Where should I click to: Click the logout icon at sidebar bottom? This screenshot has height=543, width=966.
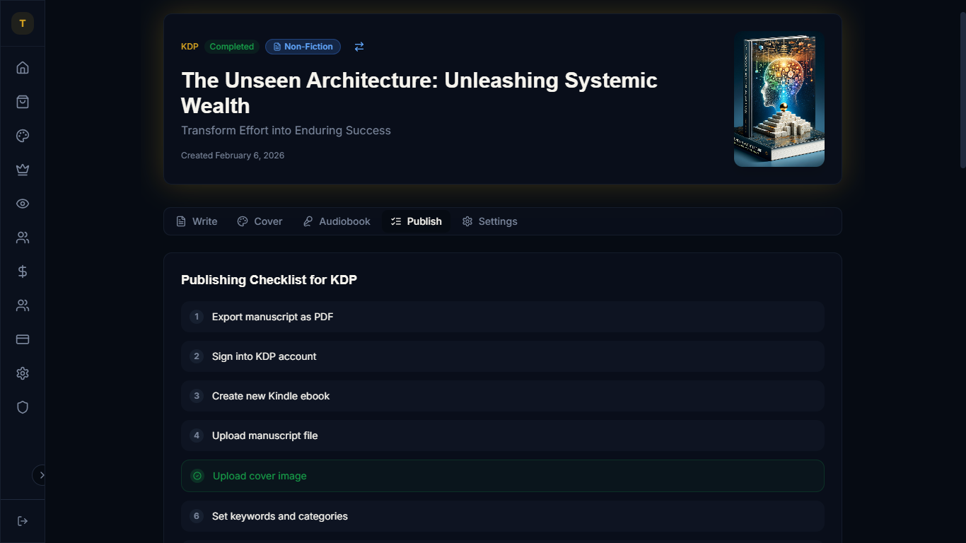[23, 521]
